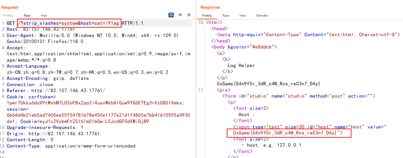Click the Content-Type header line
This screenshot has height=158, width=403.
(71, 146)
